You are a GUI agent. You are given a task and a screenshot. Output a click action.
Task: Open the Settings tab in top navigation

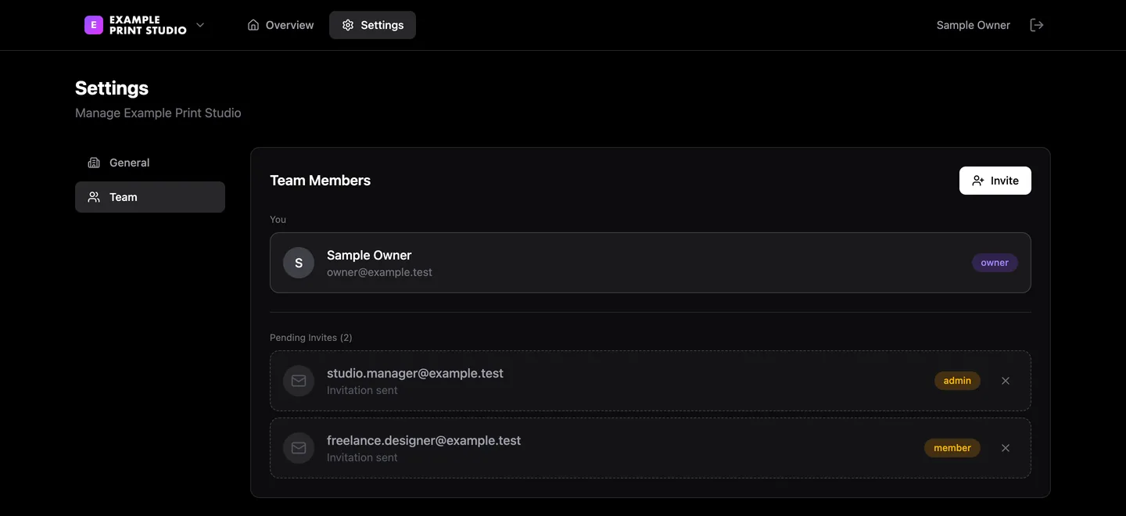pos(372,25)
